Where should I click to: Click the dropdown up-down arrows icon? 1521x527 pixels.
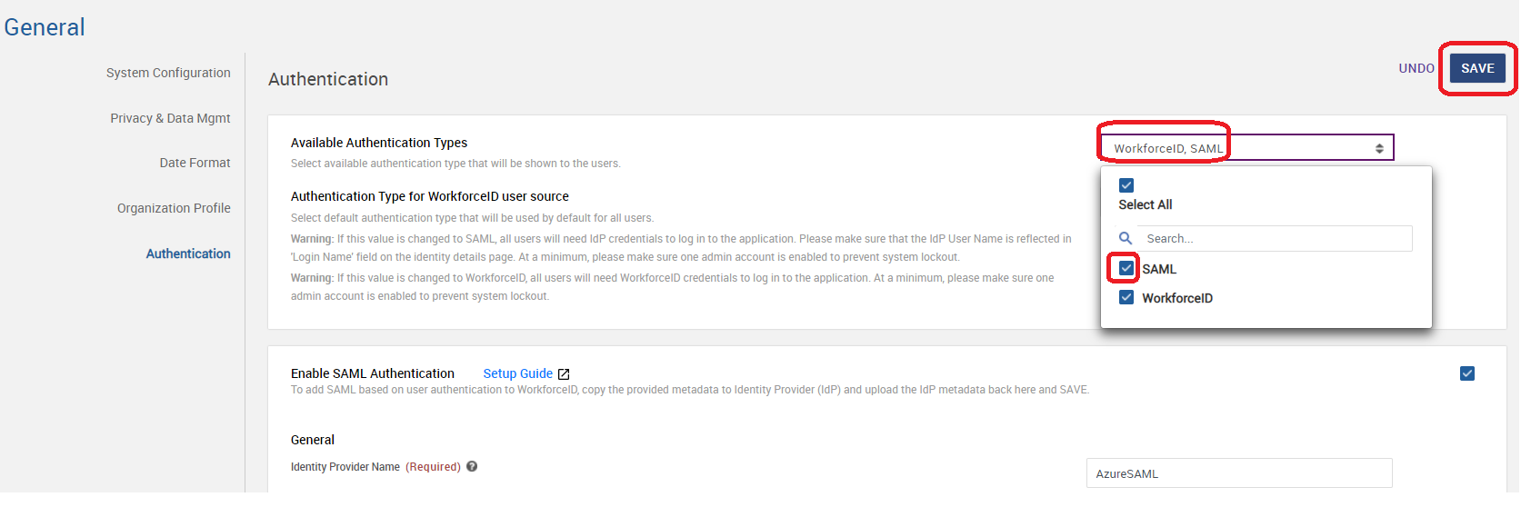point(1379,148)
